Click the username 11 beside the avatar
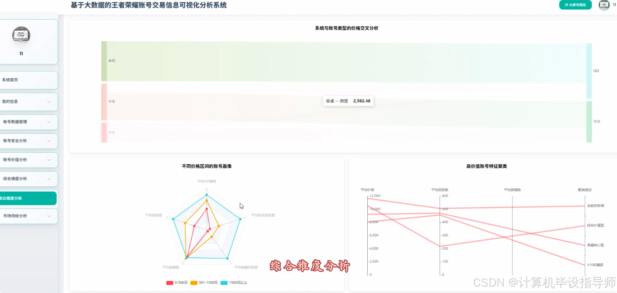This screenshot has height=293, width=617. [615, 5]
